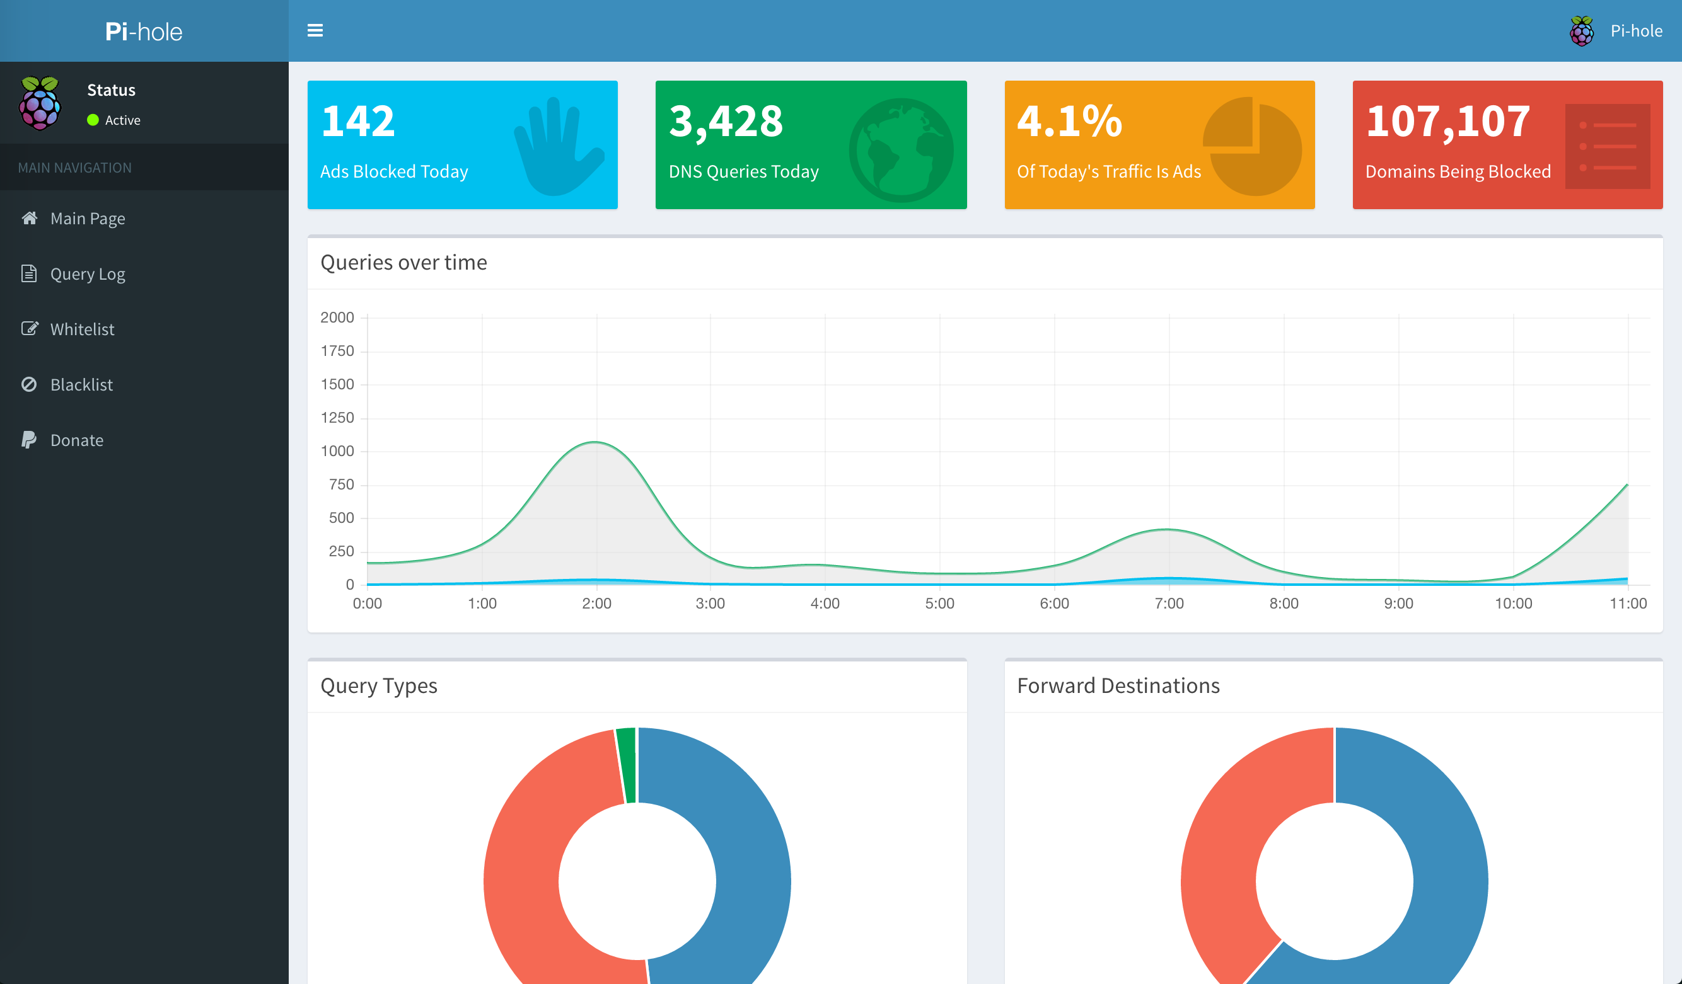Click the document icon beside Query Log
The image size is (1682, 984).
click(x=29, y=273)
